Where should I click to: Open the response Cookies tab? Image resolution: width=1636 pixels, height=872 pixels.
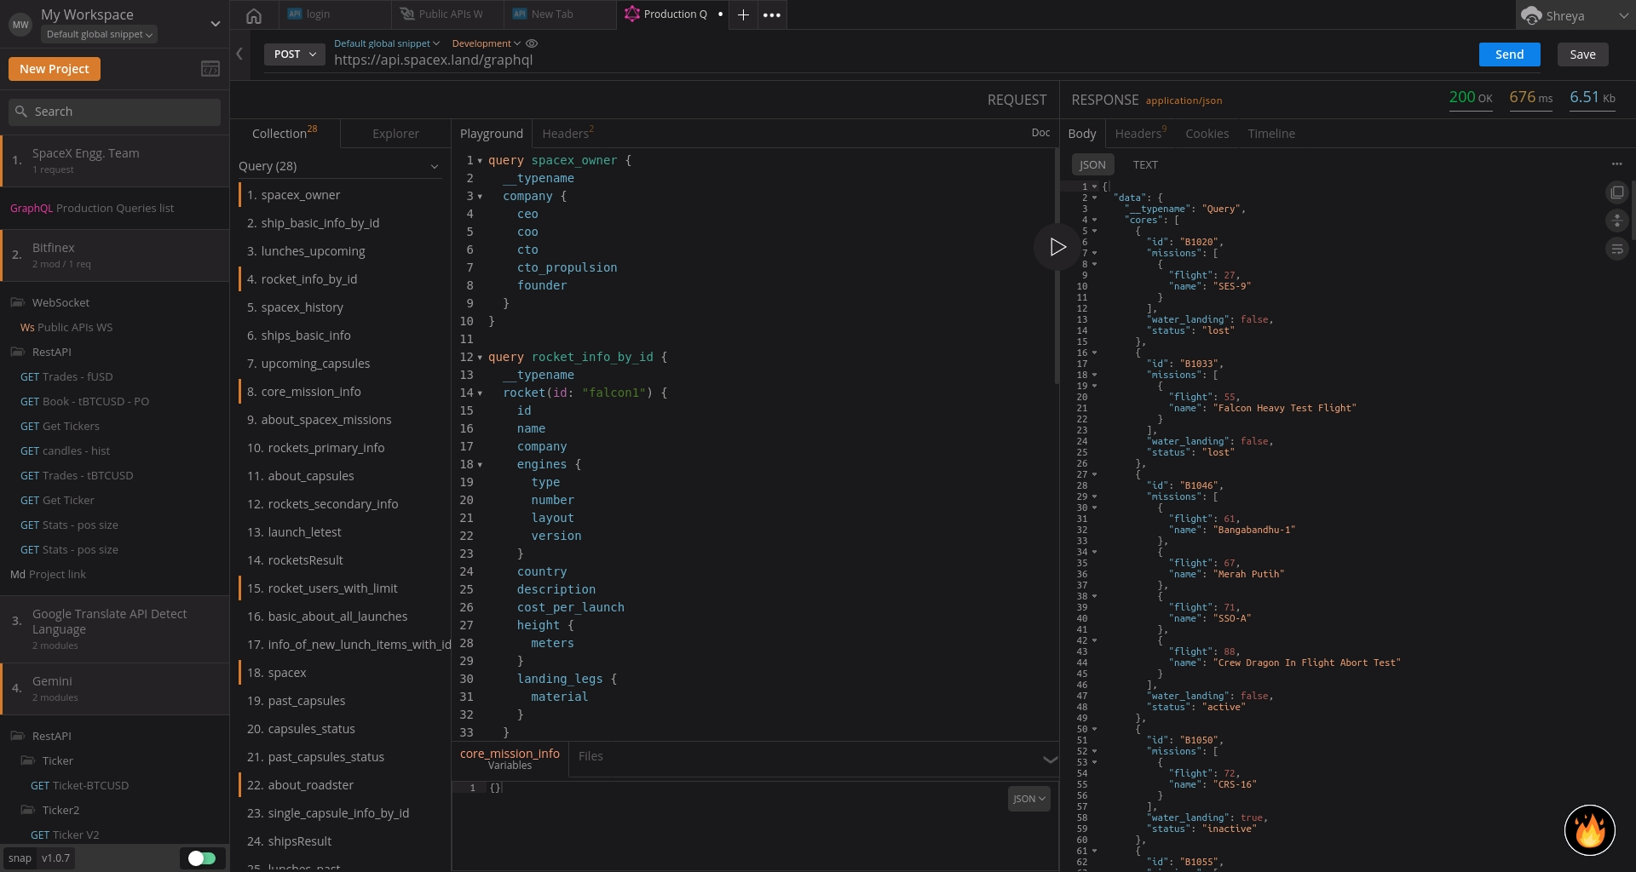coord(1207,134)
